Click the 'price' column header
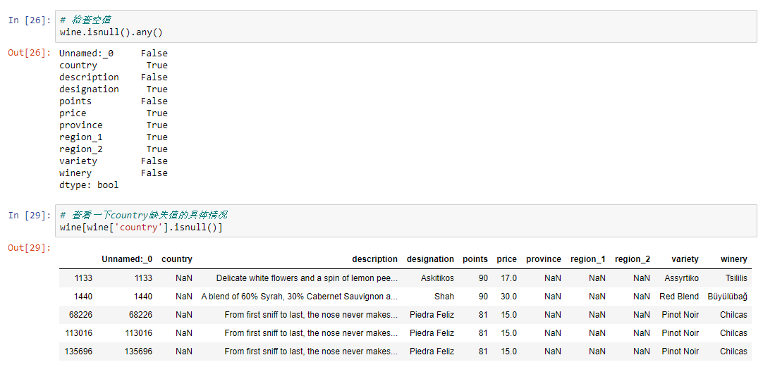Image resolution: width=763 pixels, height=367 pixels. 506,259
